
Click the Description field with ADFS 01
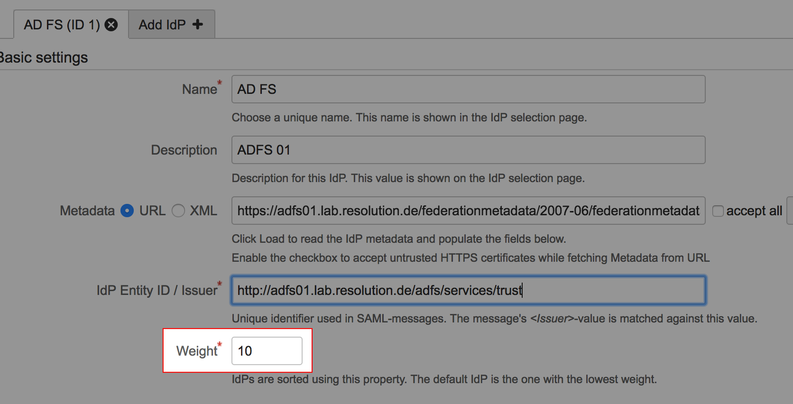click(468, 150)
